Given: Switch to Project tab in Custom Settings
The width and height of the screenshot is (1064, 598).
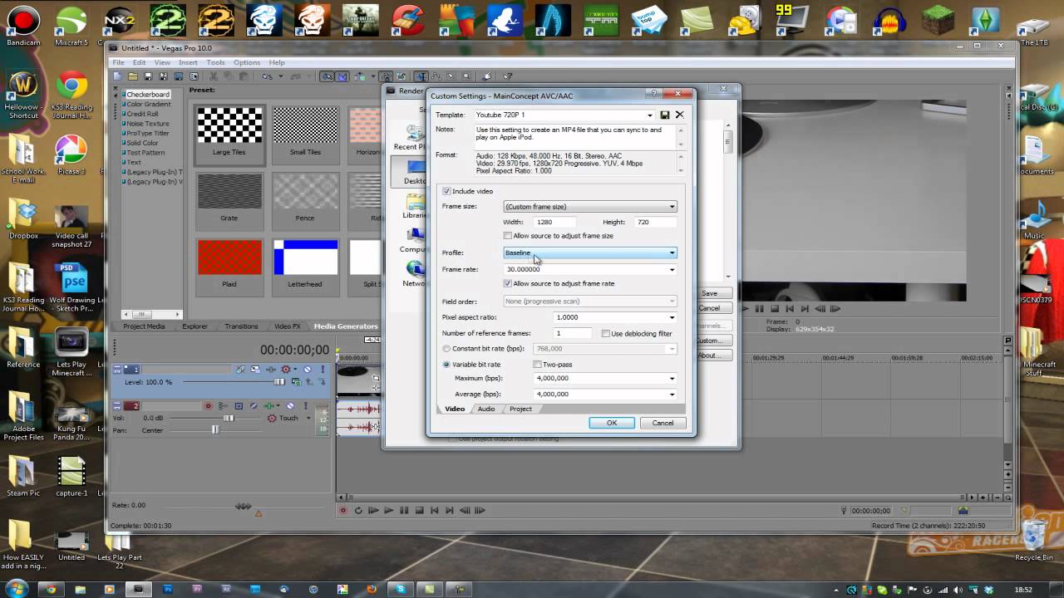Looking at the screenshot, I should click(x=520, y=409).
